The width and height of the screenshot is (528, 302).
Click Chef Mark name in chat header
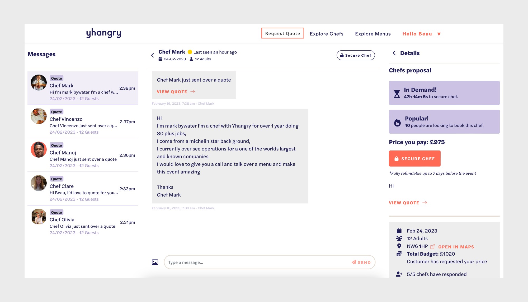pos(172,52)
